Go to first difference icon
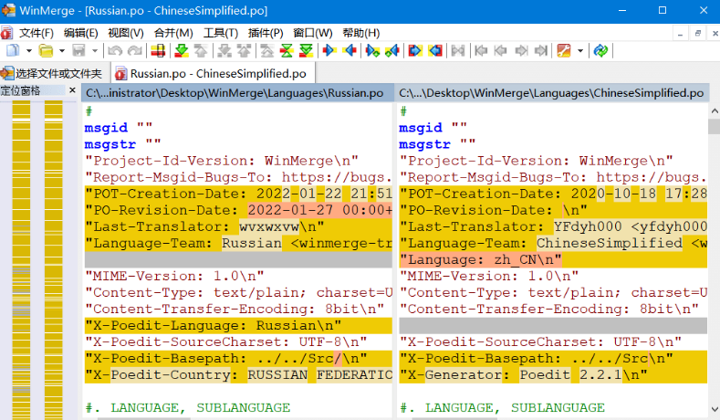This screenshot has width=720, height=420. coord(267,50)
